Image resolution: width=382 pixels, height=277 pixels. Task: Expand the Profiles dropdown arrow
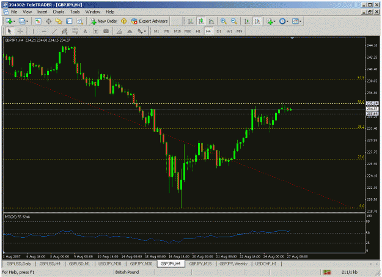[27, 21]
